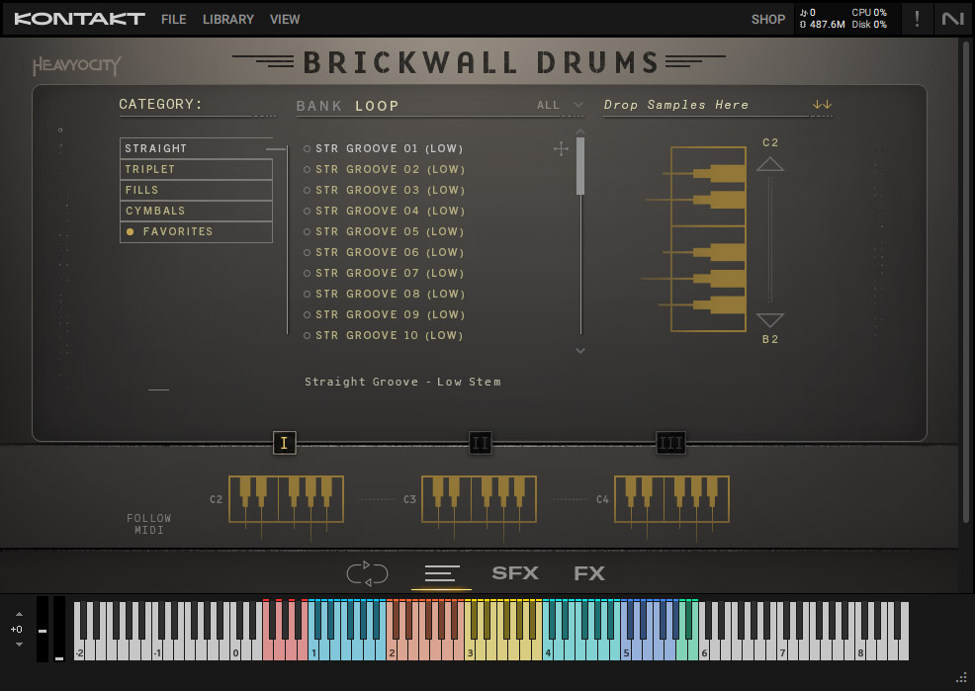Click the Heavyocity logo

click(x=76, y=65)
